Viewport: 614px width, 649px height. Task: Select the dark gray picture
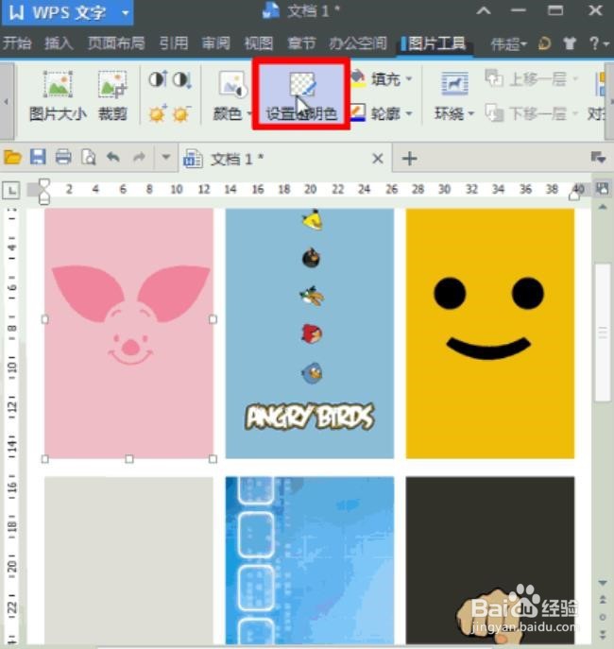tap(490, 560)
